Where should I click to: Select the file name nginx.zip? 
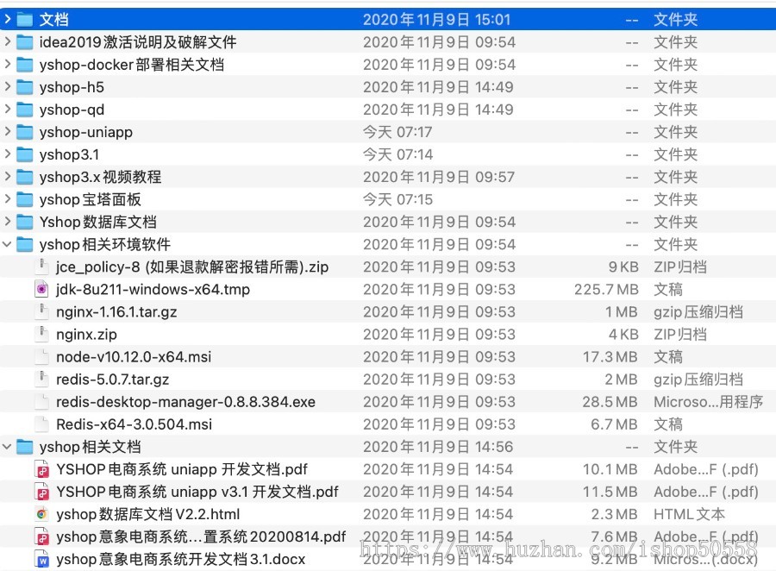tap(86, 335)
